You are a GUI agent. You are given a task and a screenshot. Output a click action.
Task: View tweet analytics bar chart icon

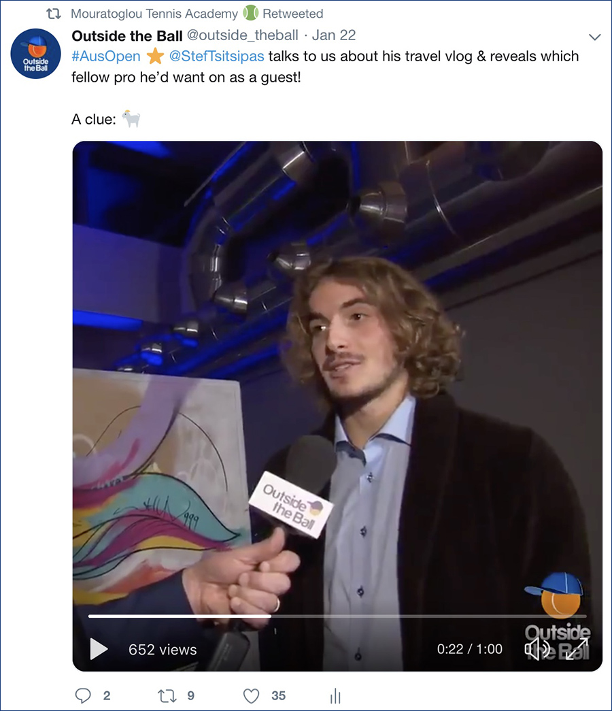click(335, 695)
